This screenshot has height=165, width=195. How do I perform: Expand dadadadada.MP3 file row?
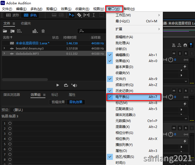(x=4, y=53)
